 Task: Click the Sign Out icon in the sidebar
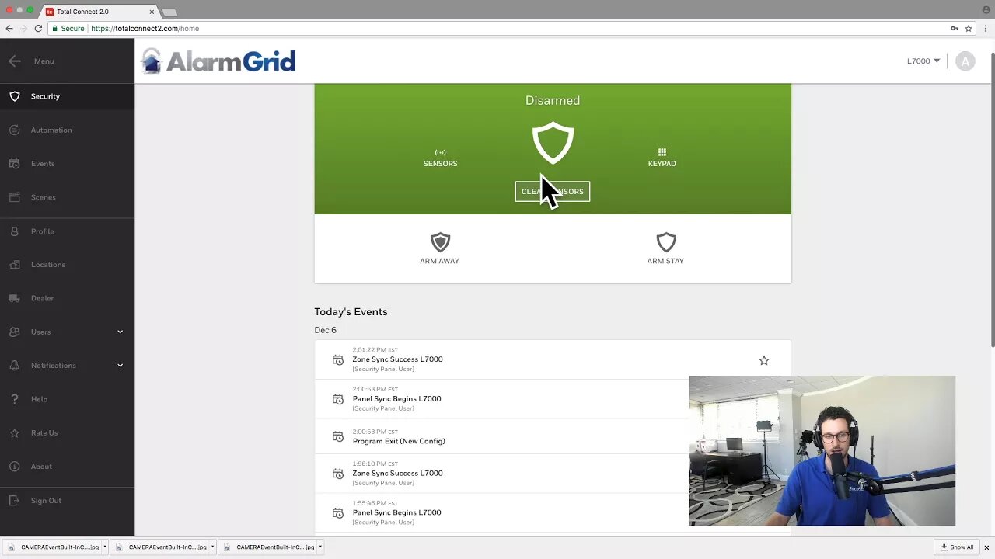(15, 501)
